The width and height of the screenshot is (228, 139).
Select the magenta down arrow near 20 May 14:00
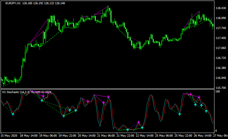tap(88, 101)
